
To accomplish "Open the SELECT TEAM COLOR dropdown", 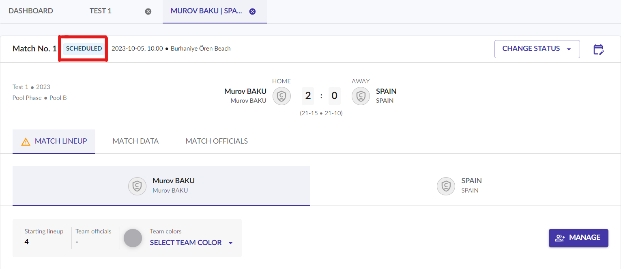I will click(x=191, y=243).
